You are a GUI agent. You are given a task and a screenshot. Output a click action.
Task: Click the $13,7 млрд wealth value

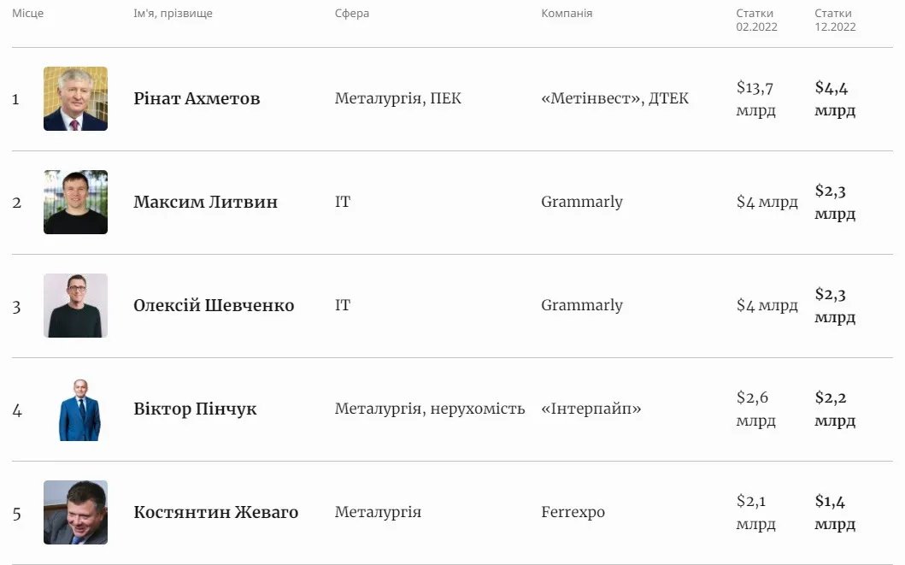click(x=756, y=99)
